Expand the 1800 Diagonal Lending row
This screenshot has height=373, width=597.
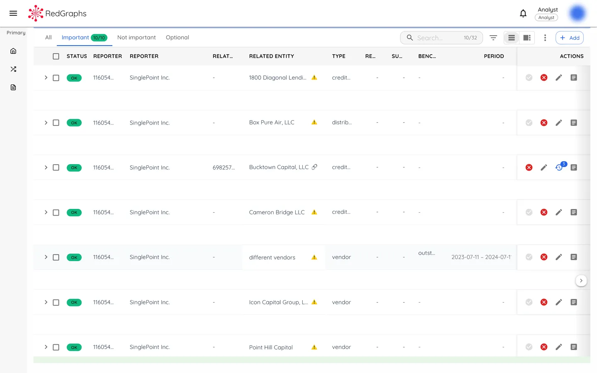46,78
